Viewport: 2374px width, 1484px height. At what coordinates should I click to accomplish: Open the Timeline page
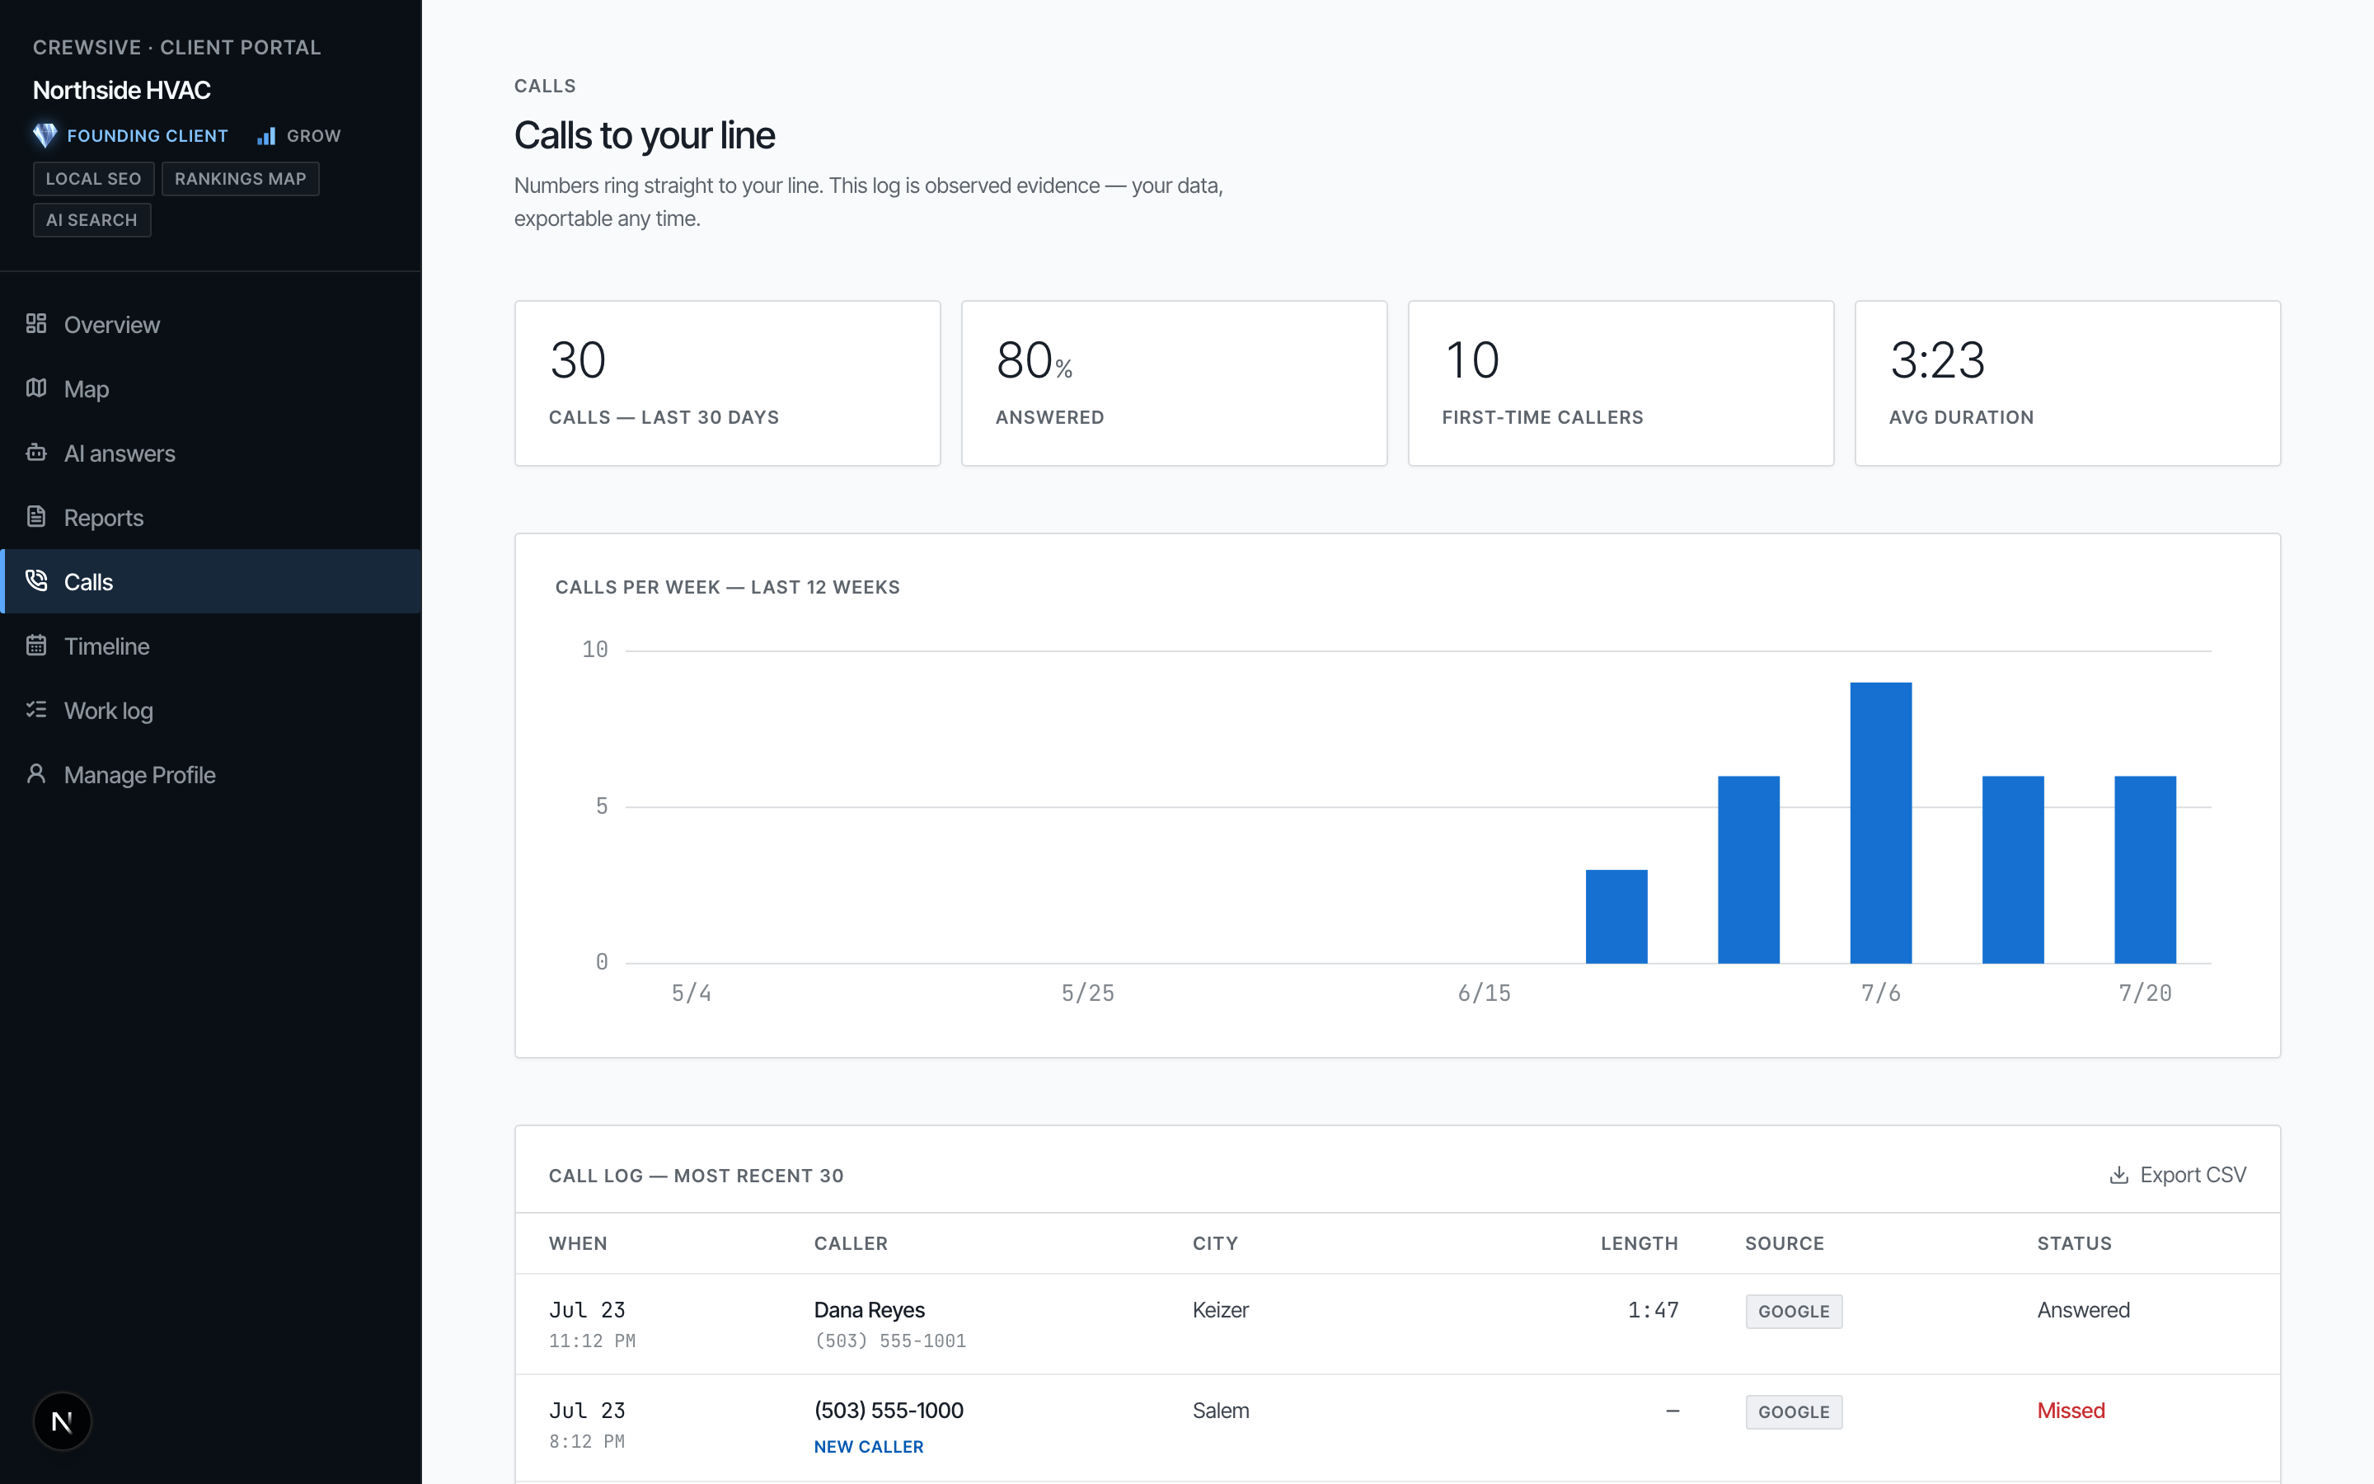pyautogui.click(x=211, y=646)
